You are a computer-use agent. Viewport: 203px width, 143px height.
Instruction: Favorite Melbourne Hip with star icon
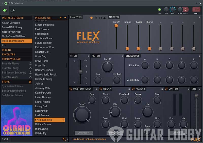coord(63,120)
